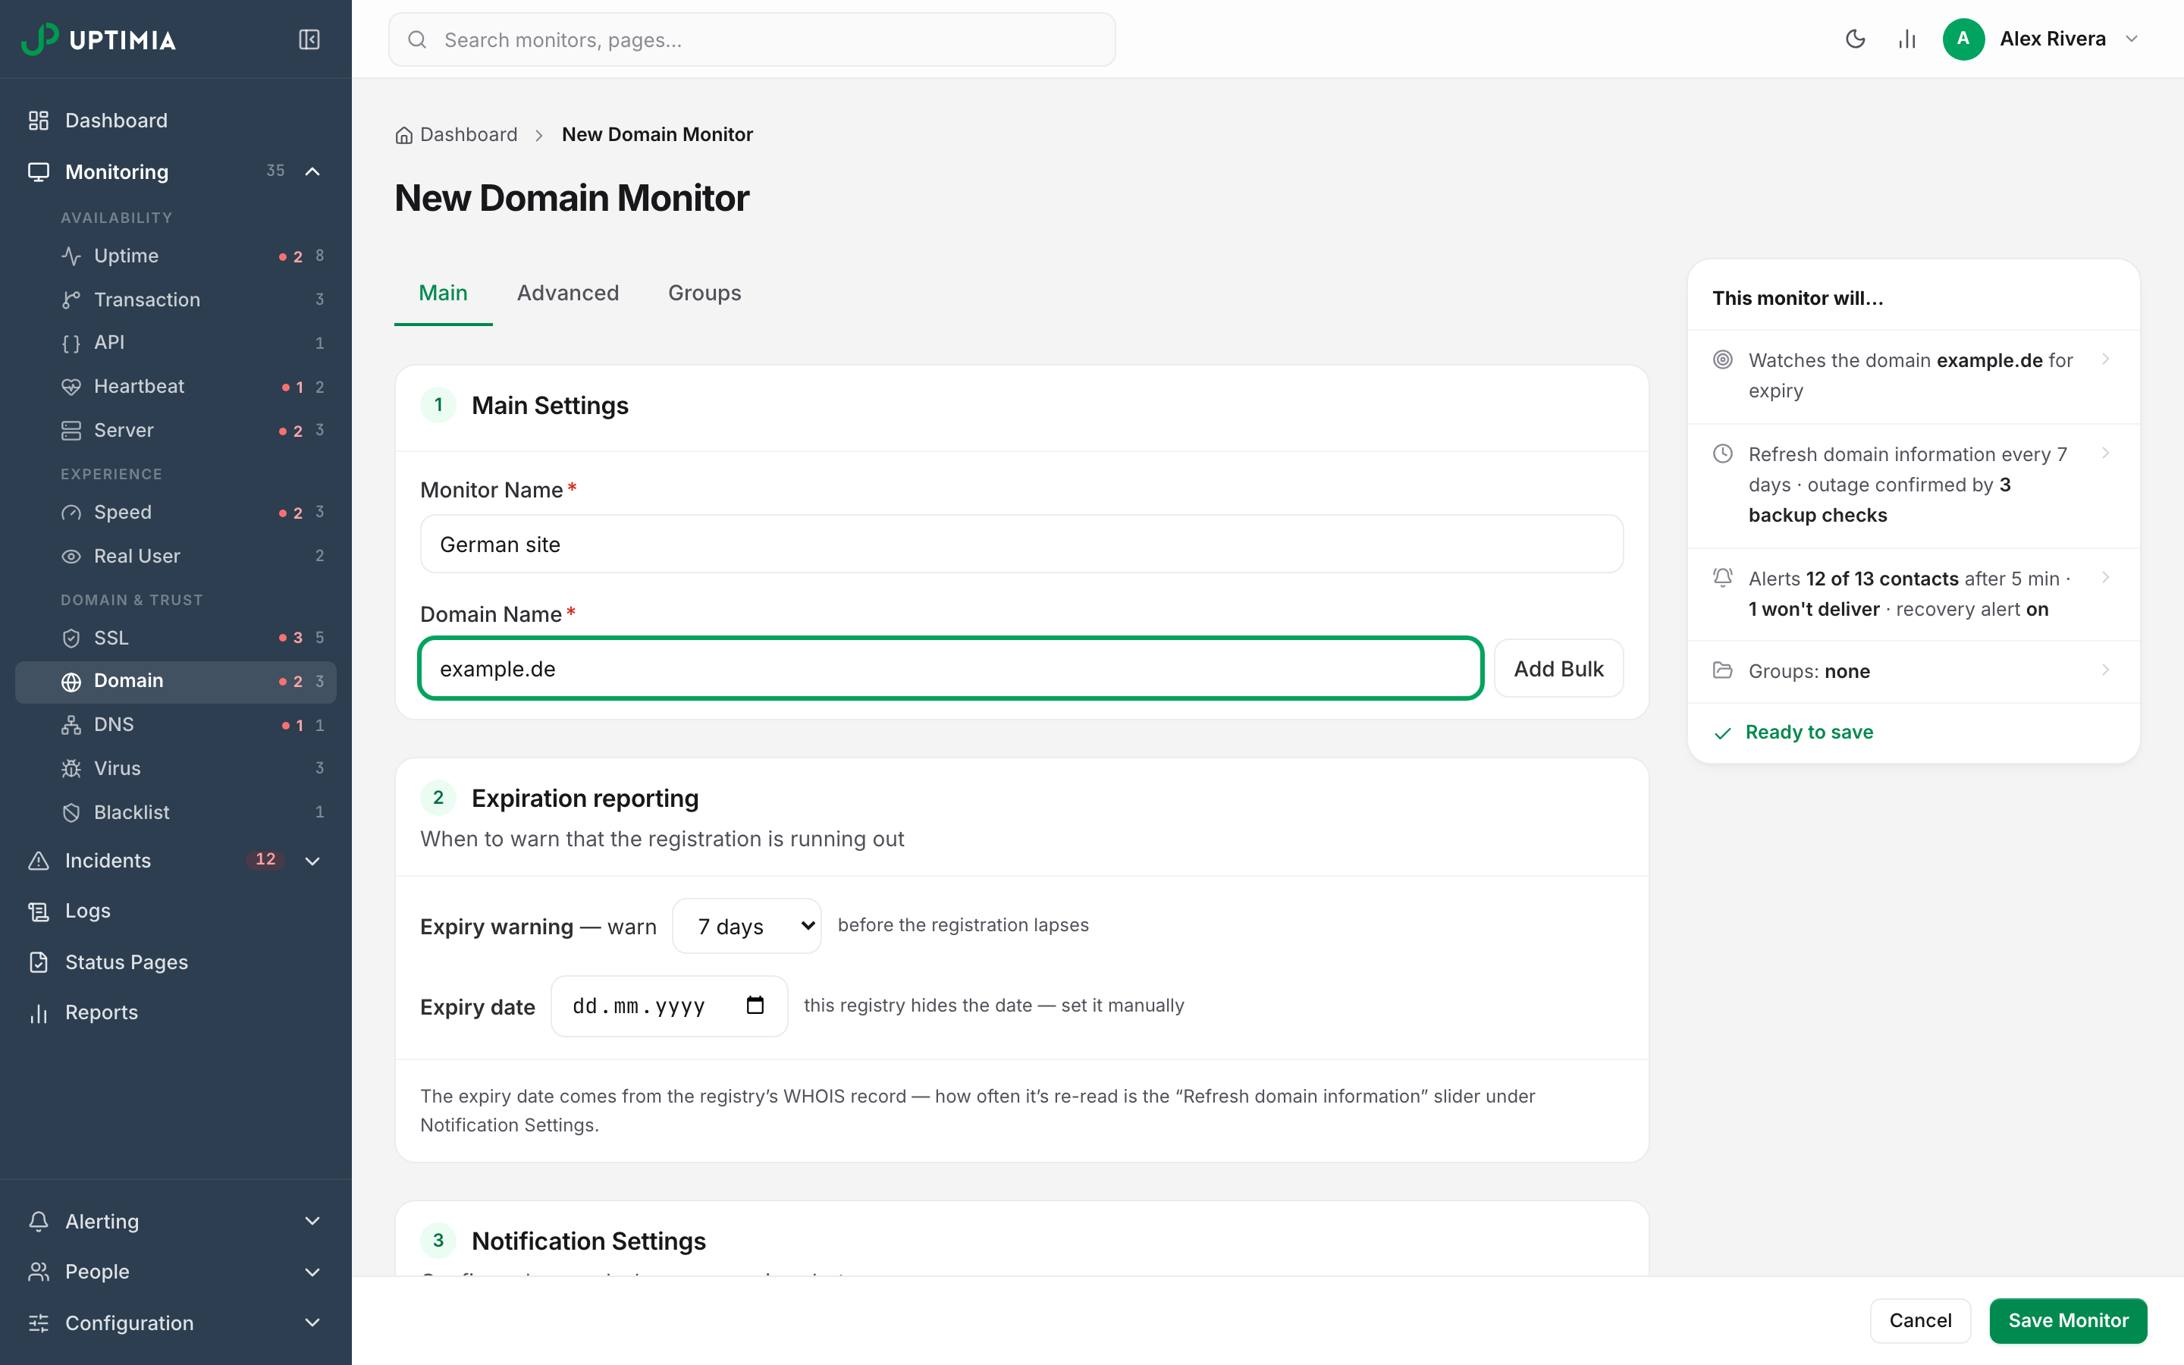Screen dimensions: 2184x1365
Task: Open Logs in the sidebar
Action: 176,911
